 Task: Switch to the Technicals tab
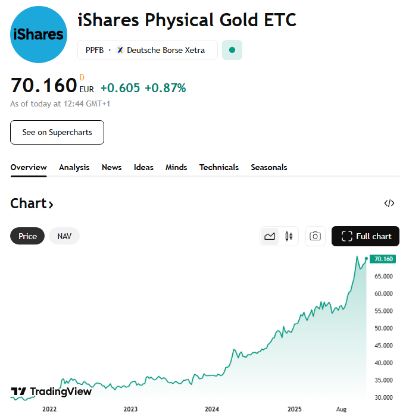coord(219,167)
